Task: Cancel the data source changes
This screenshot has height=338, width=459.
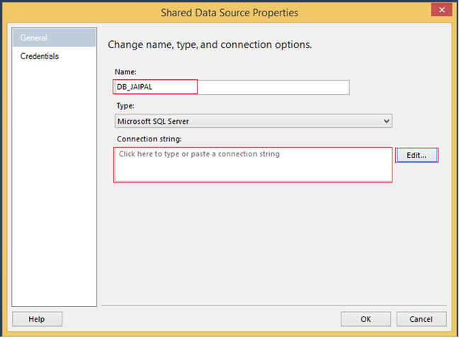Action: tap(421, 319)
